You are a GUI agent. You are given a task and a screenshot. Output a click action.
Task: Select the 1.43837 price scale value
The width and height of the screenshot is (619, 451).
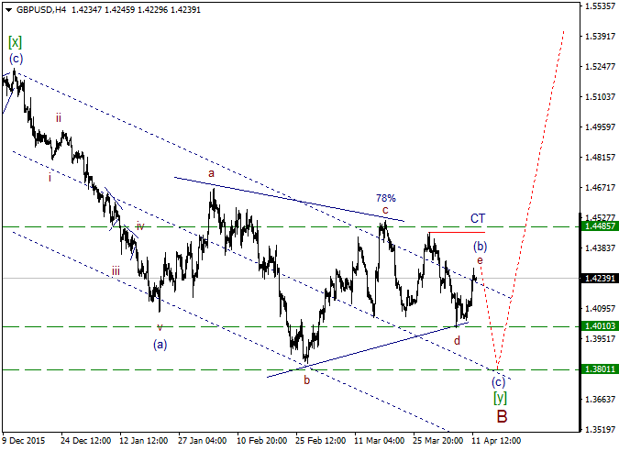pyautogui.click(x=601, y=247)
